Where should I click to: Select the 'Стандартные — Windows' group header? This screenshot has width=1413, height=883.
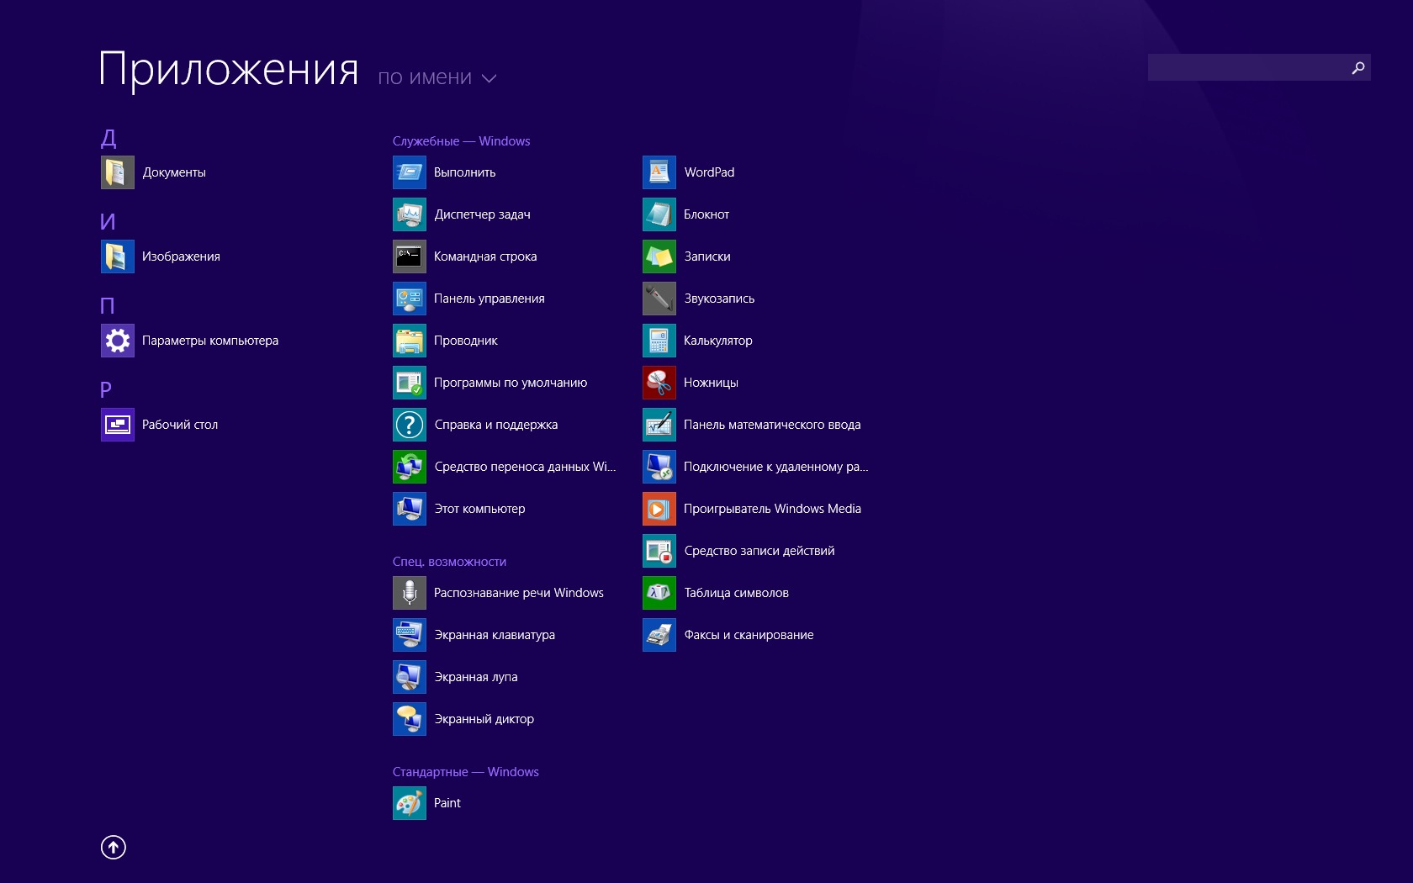[x=465, y=772]
